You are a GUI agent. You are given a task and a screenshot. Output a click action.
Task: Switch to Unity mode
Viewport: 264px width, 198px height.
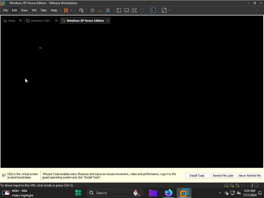[142, 10]
